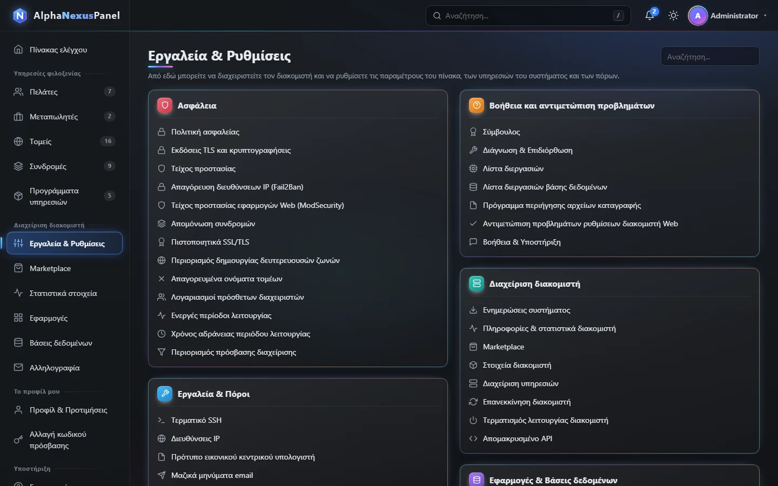The height and width of the screenshot is (486, 778).
Task: Click the funnel icon for Περιορισμός πρόσβασης διαχείρισης
Action: pyautogui.click(x=161, y=352)
